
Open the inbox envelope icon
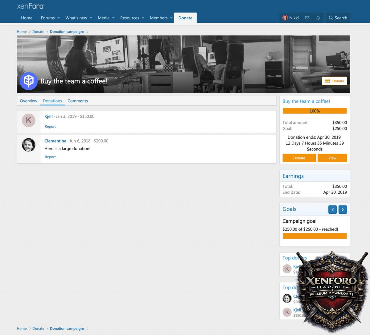pyautogui.click(x=307, y=18)
